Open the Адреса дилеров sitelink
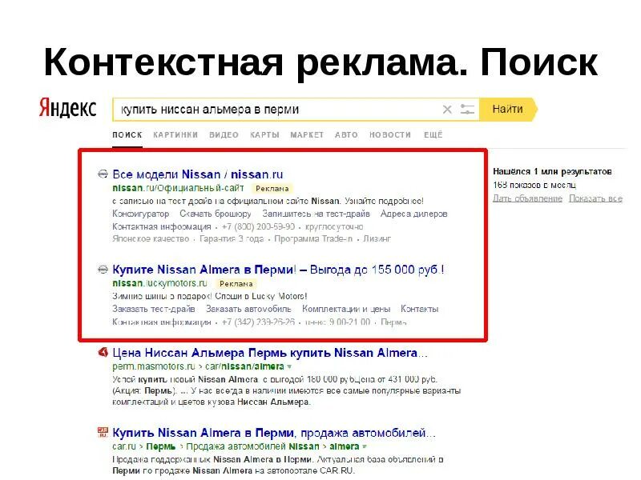The width and height of the screenshot is (641, 480). pos(413,214)
